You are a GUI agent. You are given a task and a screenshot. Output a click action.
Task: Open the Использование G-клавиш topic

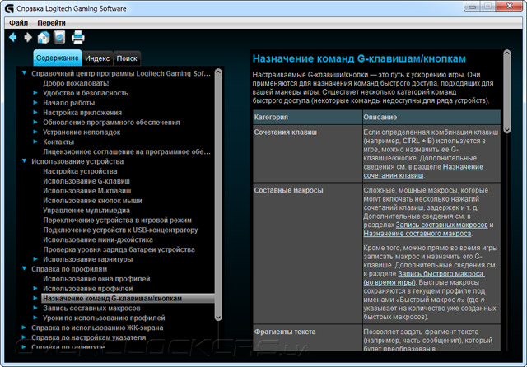(x=86, y=181)
